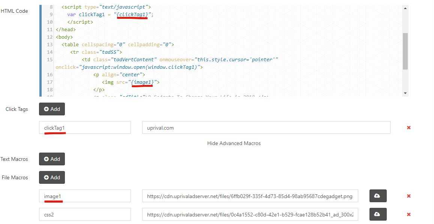Edit the css2 file URL field
Viewport: 434px width, 224px height.
pos(250,214)
